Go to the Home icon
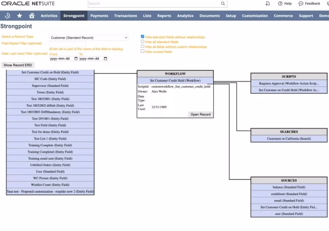This screenshot has height=231, width=329. (32, 16)
